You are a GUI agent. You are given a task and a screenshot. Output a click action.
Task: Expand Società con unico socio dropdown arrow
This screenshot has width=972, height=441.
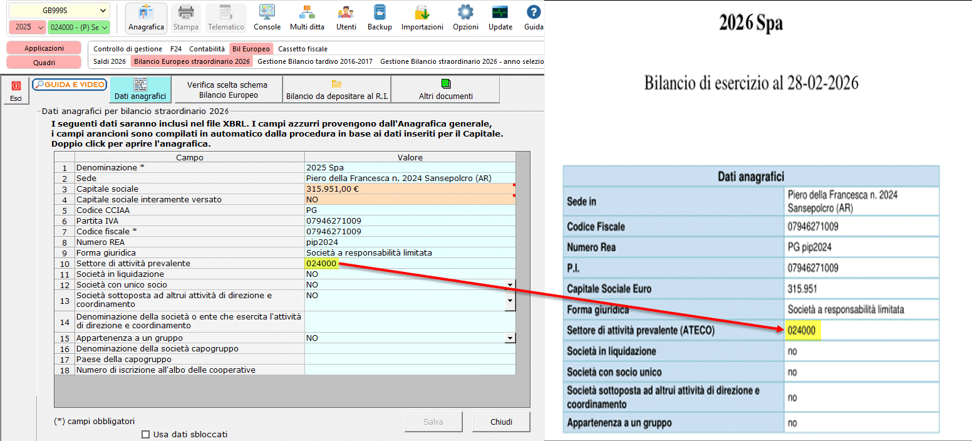pyautogui.click(x=510, y=285)
